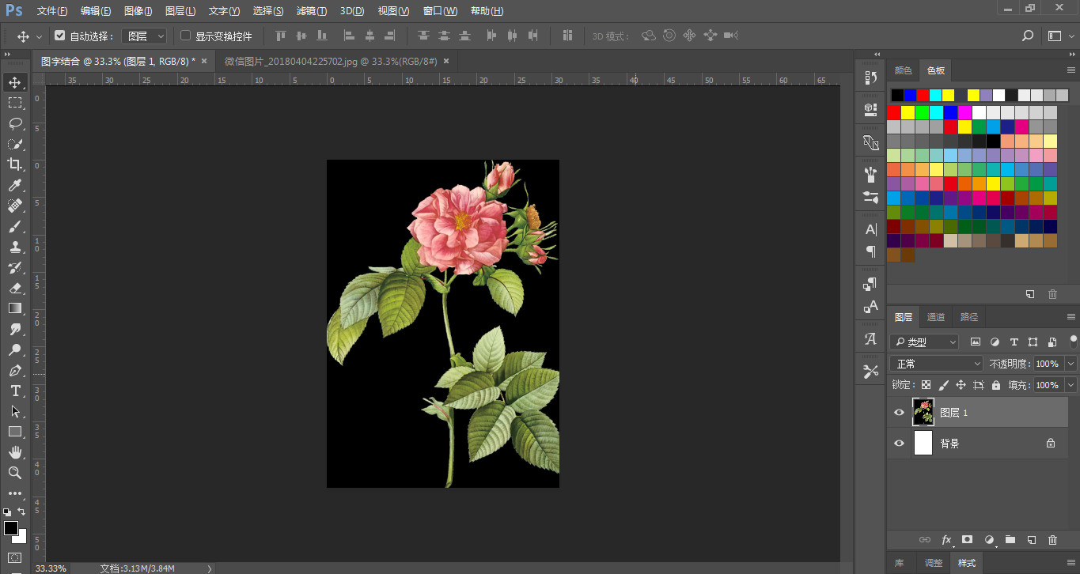
Task: Toggle lock all padlock icon
Action: coord(996,385)
